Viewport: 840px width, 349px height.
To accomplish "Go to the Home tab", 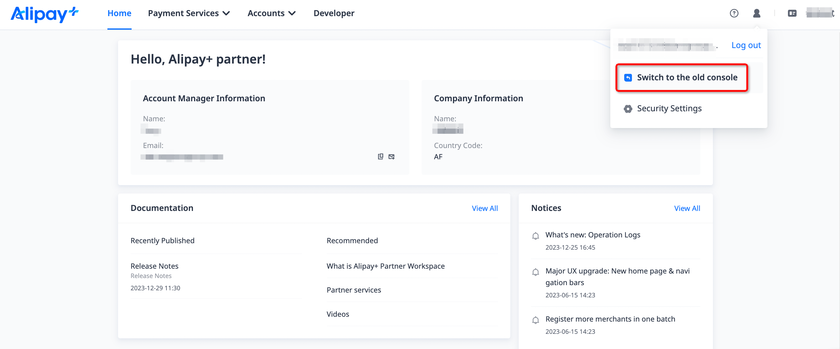I will pyautogui.click(x=119, y=13).
